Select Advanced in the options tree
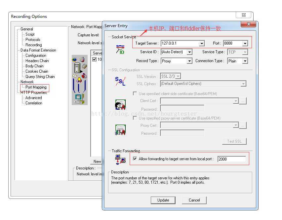 pyautogui.click(x=33, y=98)
